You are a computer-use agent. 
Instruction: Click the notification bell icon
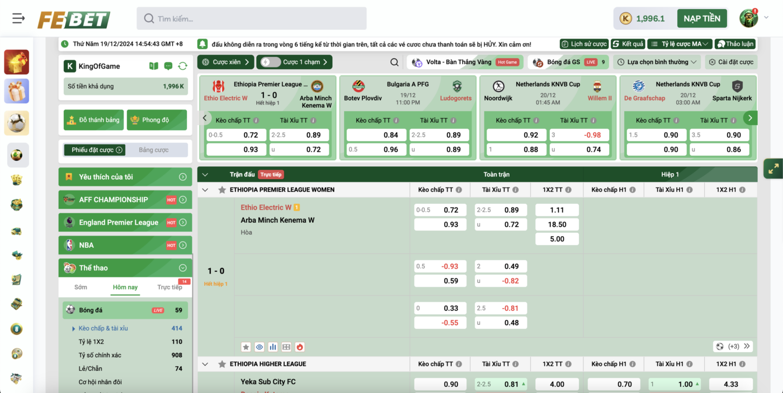coord(202,44)
